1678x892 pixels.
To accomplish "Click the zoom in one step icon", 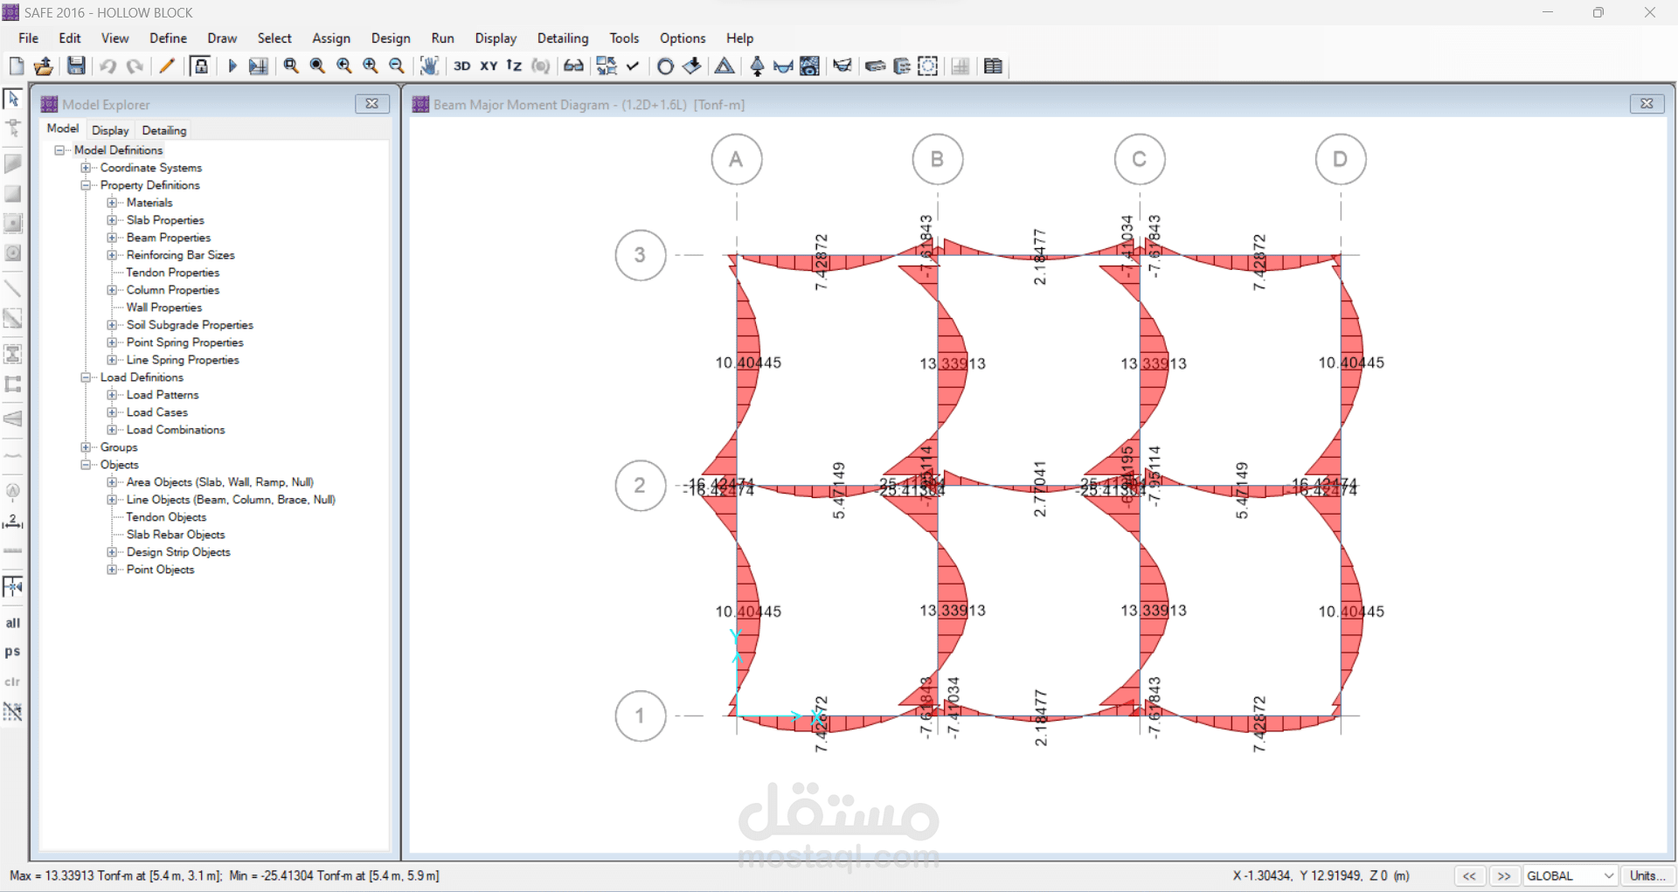I will pyautogui.click(x=371, y=66).
